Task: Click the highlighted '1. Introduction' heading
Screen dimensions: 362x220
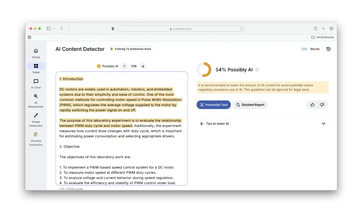Action: pos(71,79)
